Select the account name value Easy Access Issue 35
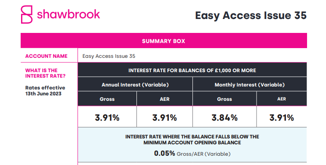 click(x=109, y=56)
